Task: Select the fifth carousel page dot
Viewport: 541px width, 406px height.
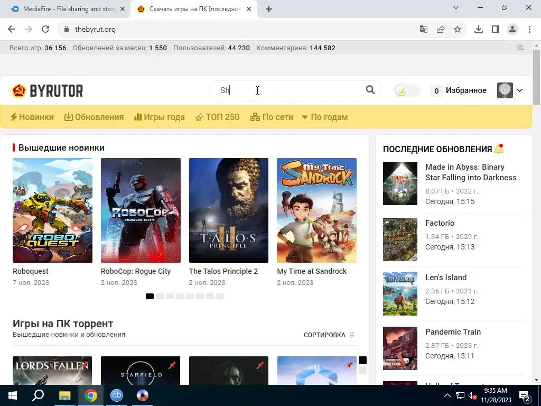Action: (190, 296)
